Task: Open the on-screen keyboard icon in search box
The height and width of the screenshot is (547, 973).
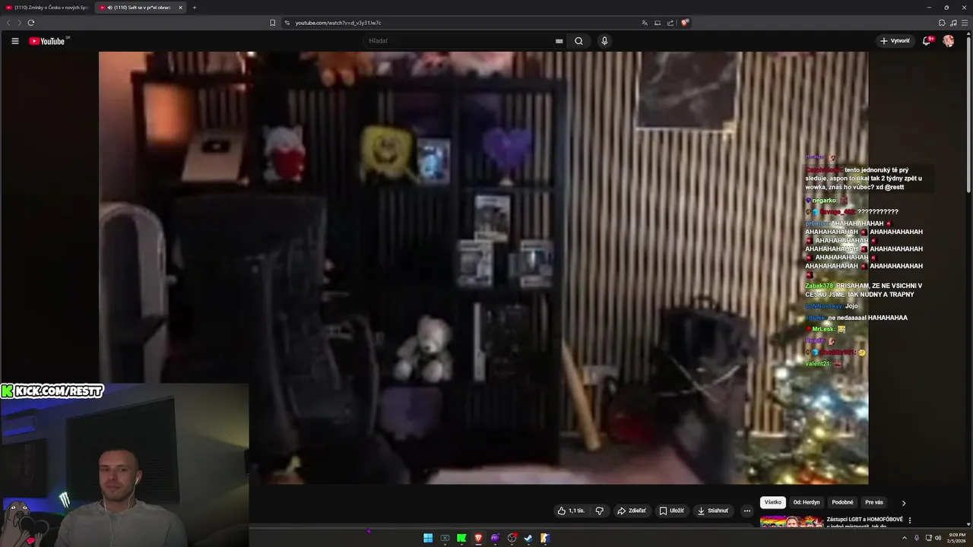Action: pos(559,41)
